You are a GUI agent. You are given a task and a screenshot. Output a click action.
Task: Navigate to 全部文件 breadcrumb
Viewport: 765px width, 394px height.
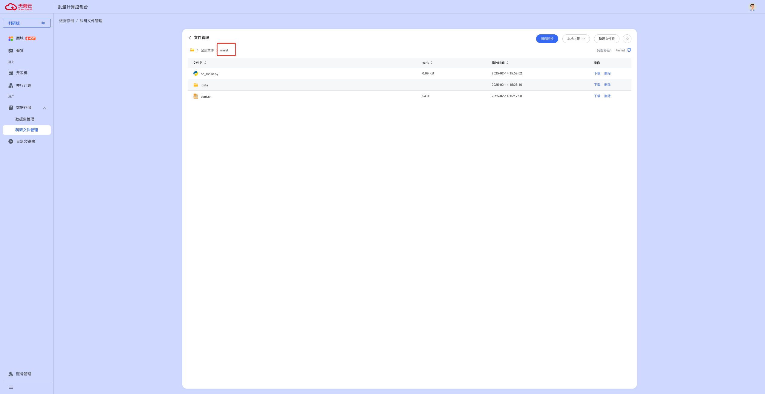point(207,50)
